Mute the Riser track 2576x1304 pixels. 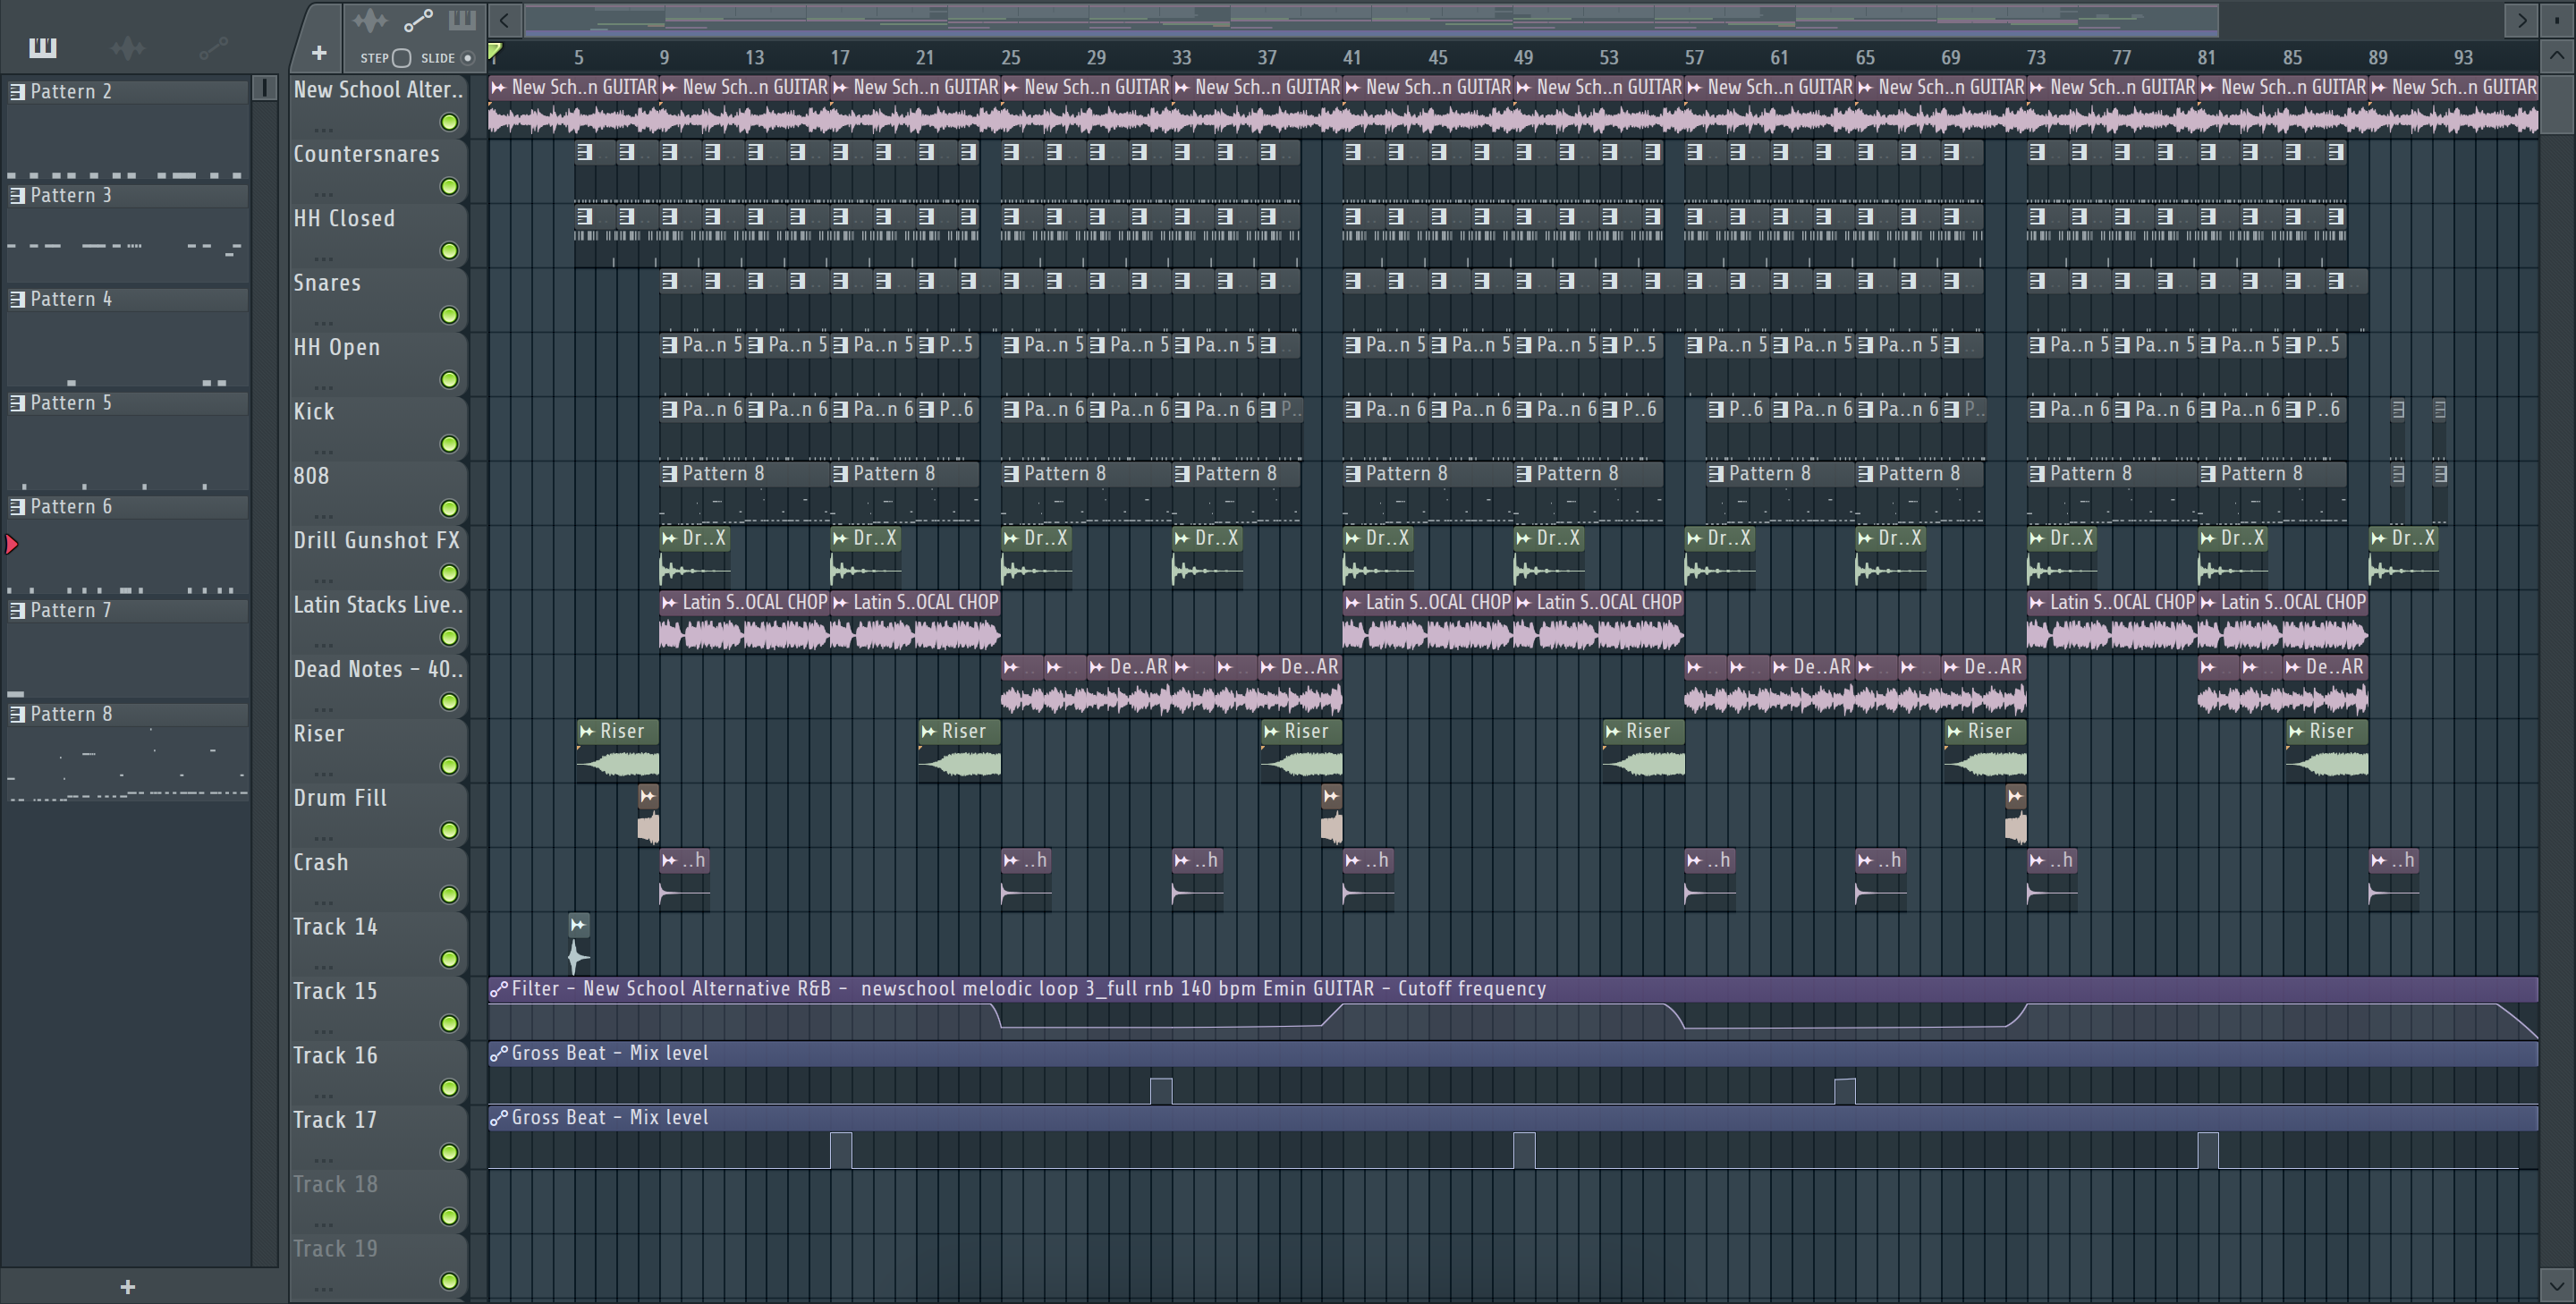click(450, 766)
